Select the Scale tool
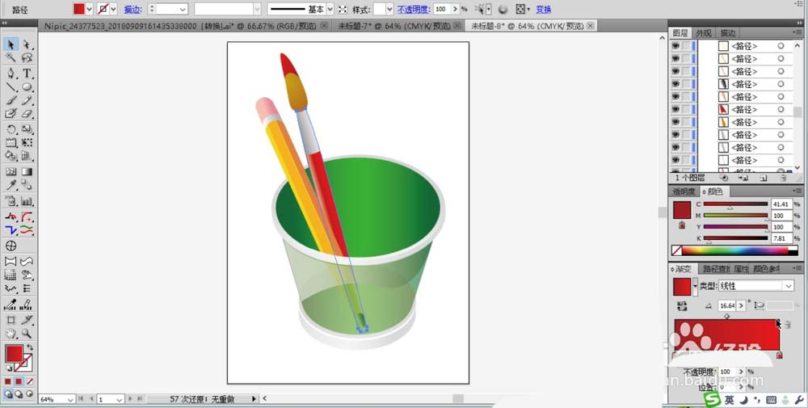Screen dimensions: 808x408 point(27,129)
